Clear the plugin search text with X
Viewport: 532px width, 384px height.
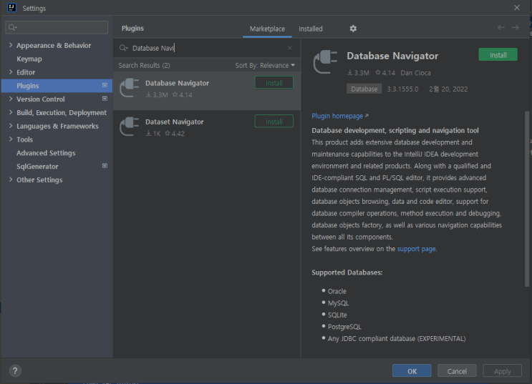(x=289, y=48)
